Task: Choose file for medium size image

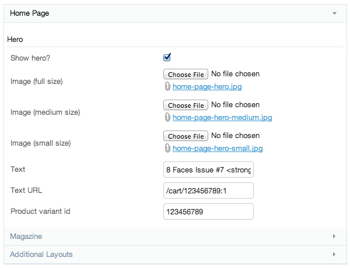Action: point(185,105)
